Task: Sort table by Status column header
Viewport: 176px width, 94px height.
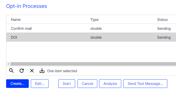Action: point(163,20)
